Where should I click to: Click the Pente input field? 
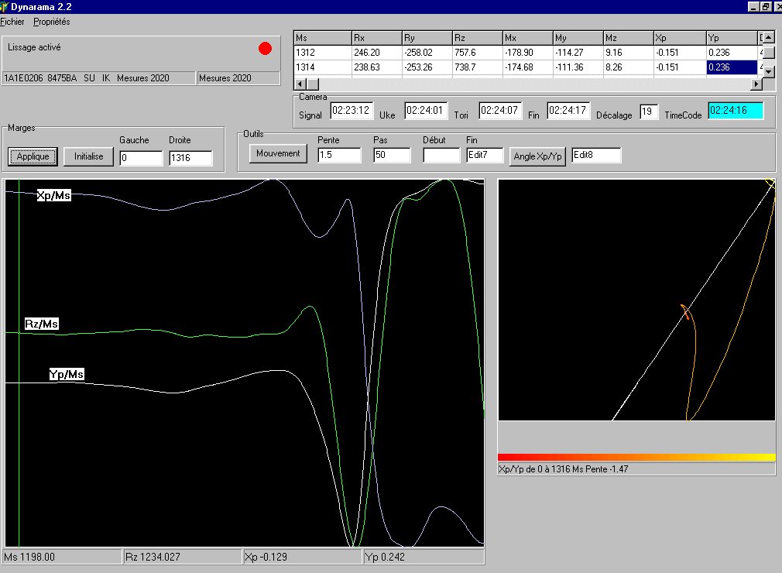(339, 155)
